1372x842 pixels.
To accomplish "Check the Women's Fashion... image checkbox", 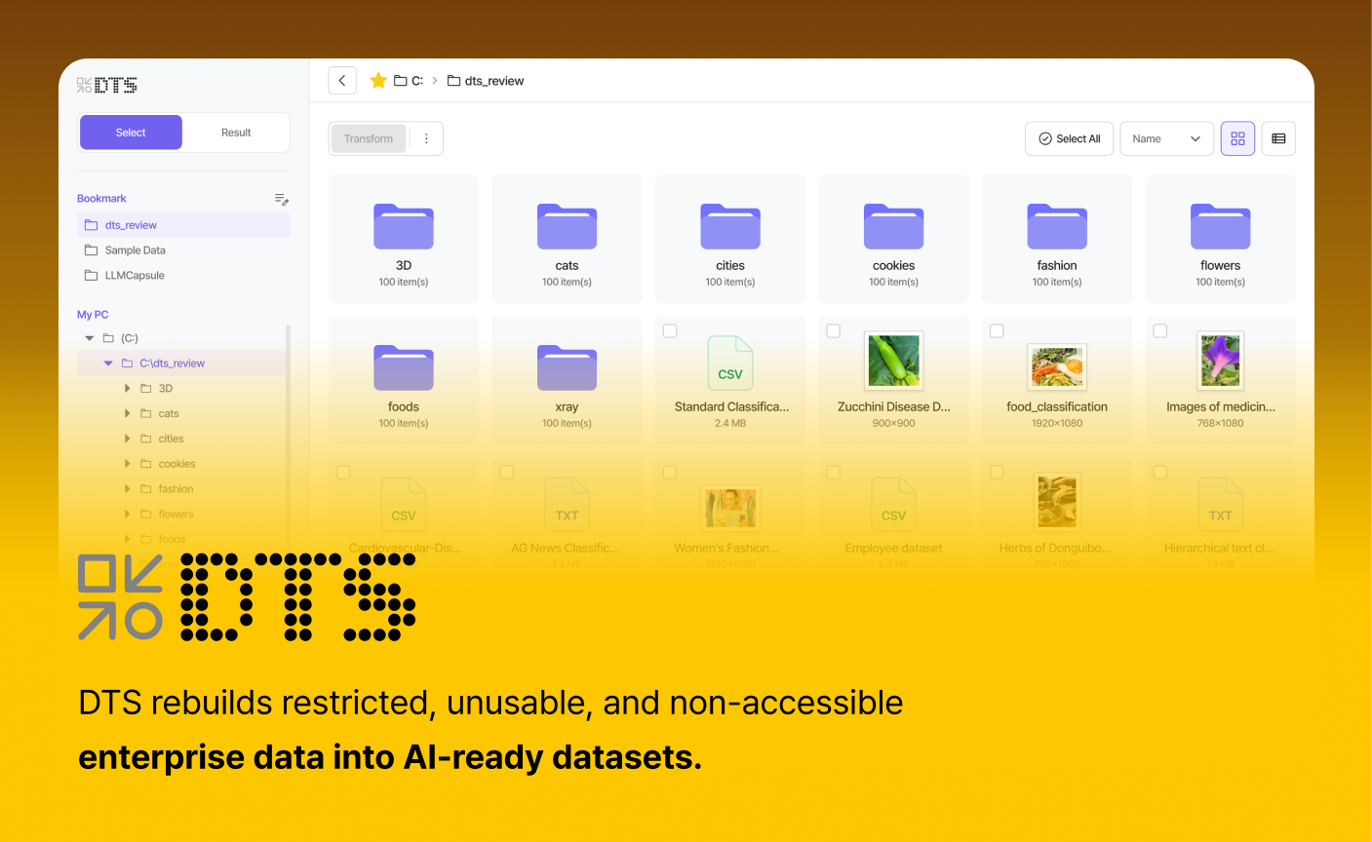I will click(670, 473).
